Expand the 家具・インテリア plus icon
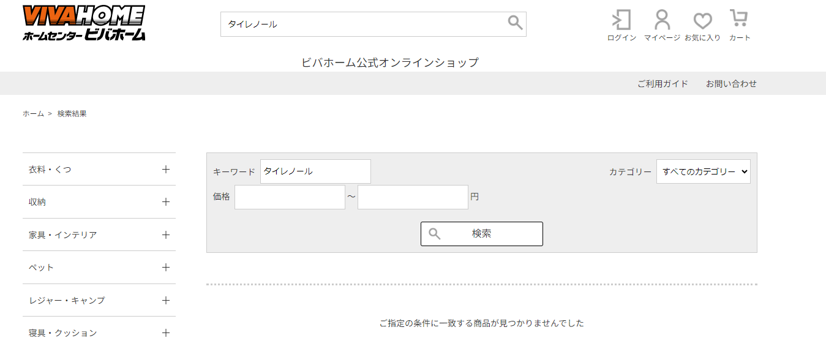 165,235
